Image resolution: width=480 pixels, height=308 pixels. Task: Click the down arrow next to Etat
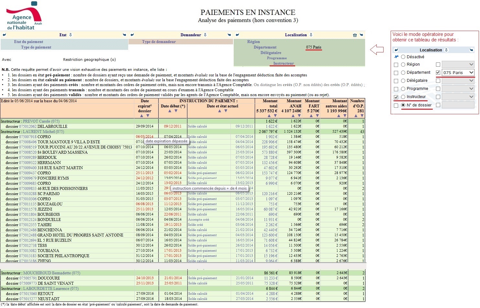[71, 35]
